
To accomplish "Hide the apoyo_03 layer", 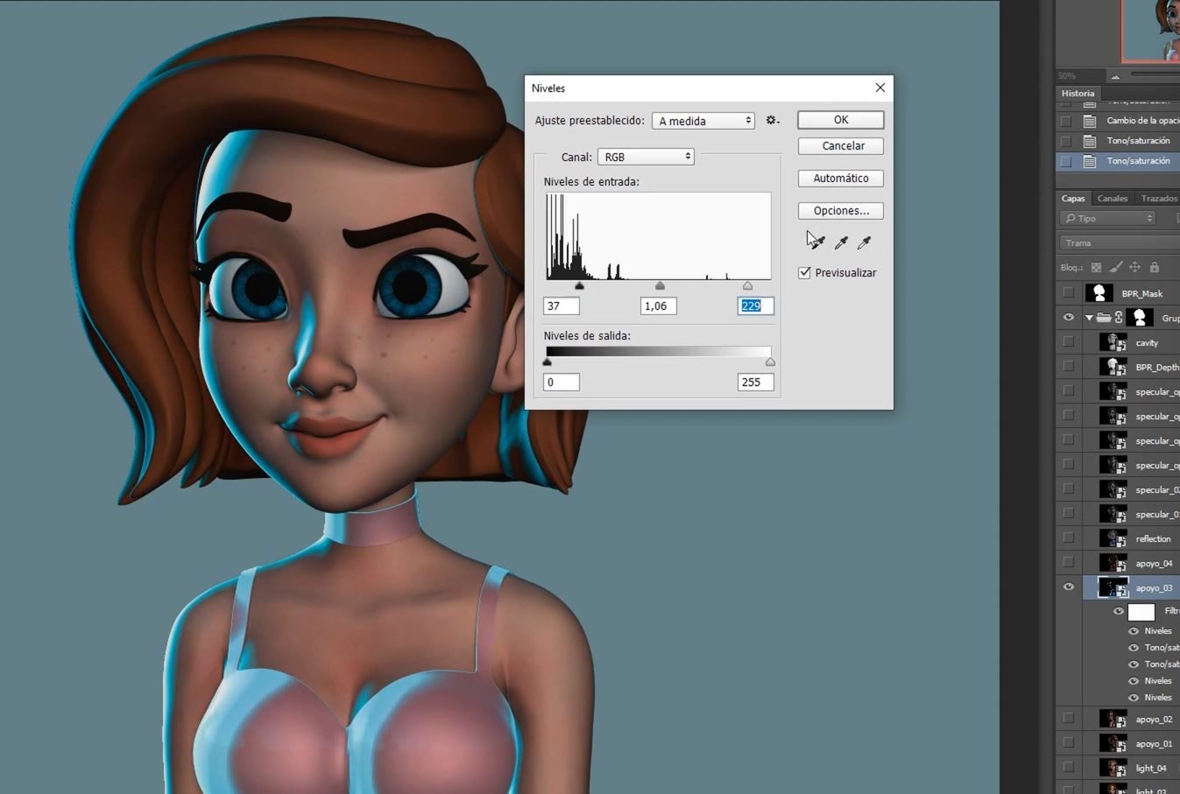I will (x=1068, y=587).
